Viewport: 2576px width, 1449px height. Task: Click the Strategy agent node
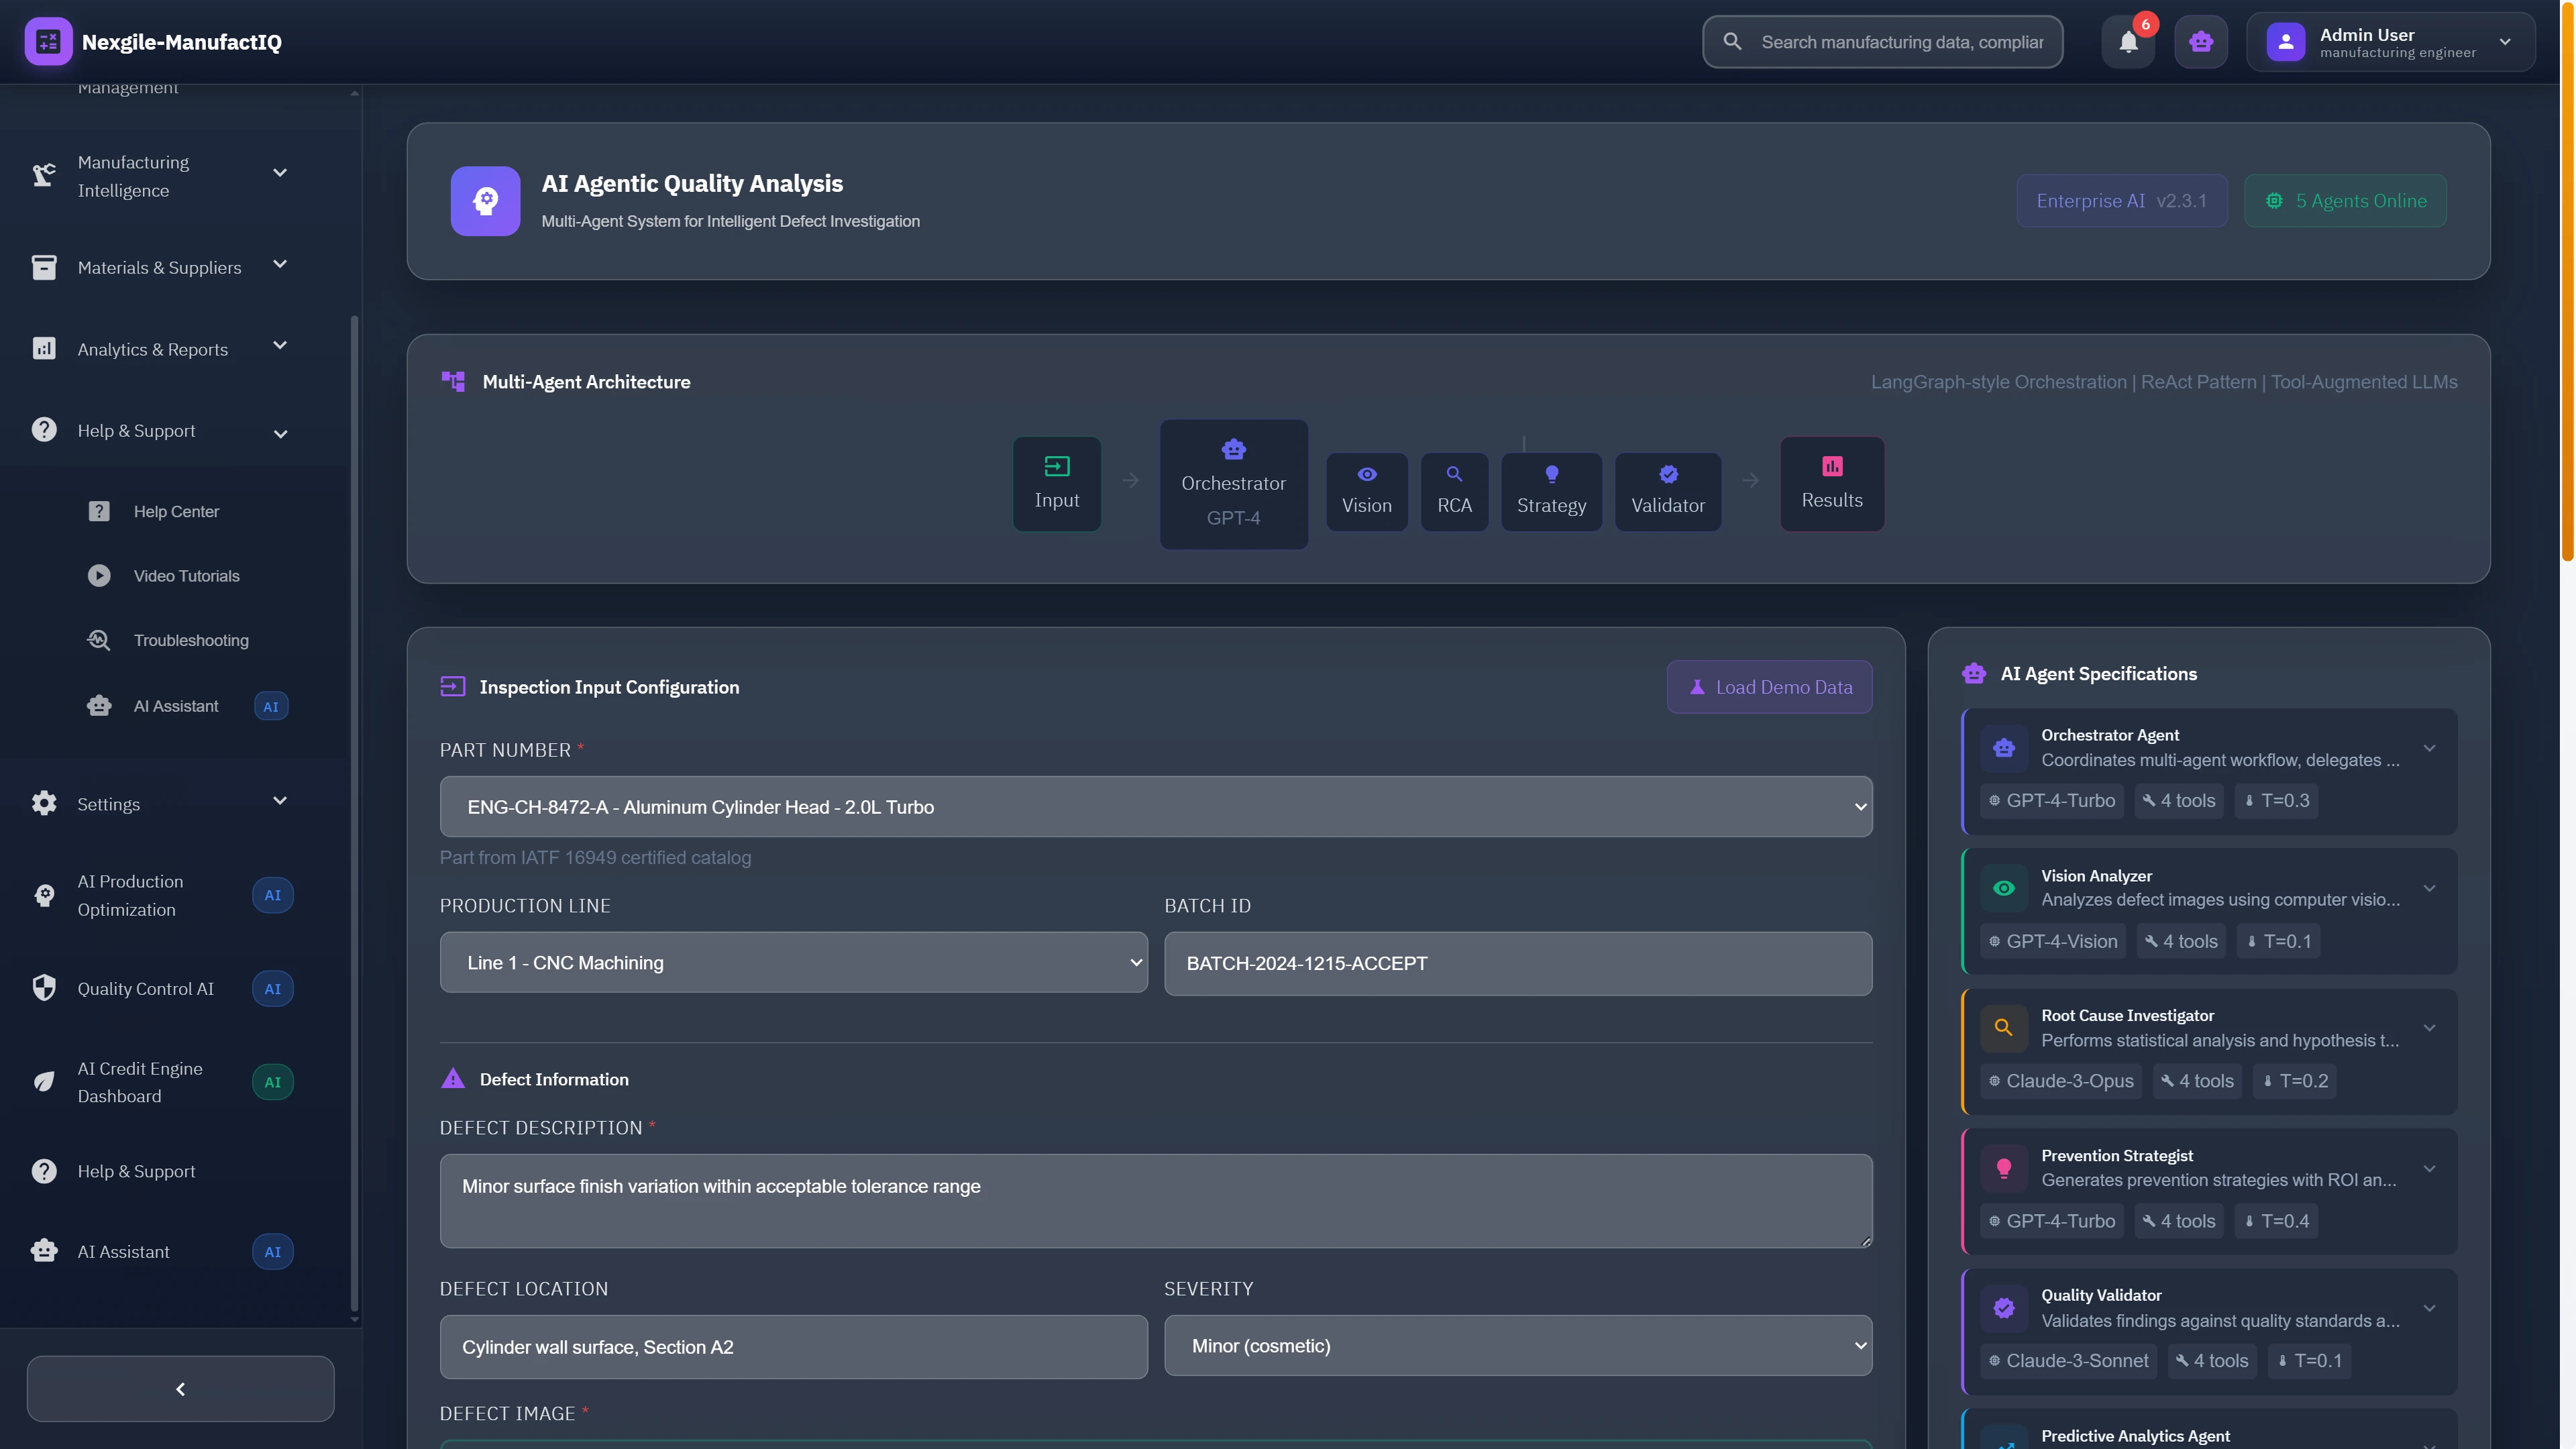click(1551, 490)
